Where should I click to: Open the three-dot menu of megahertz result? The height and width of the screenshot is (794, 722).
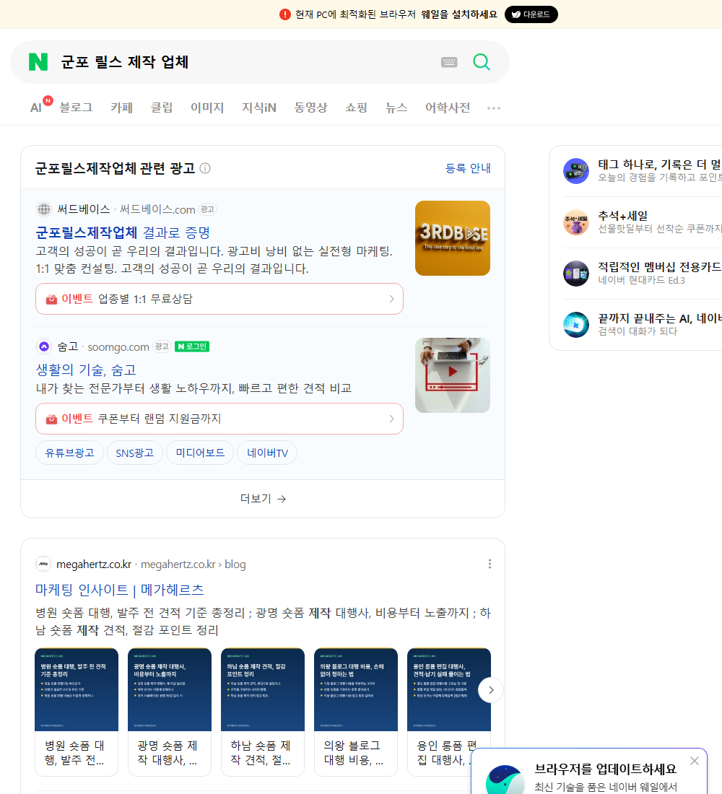[490, 564]
